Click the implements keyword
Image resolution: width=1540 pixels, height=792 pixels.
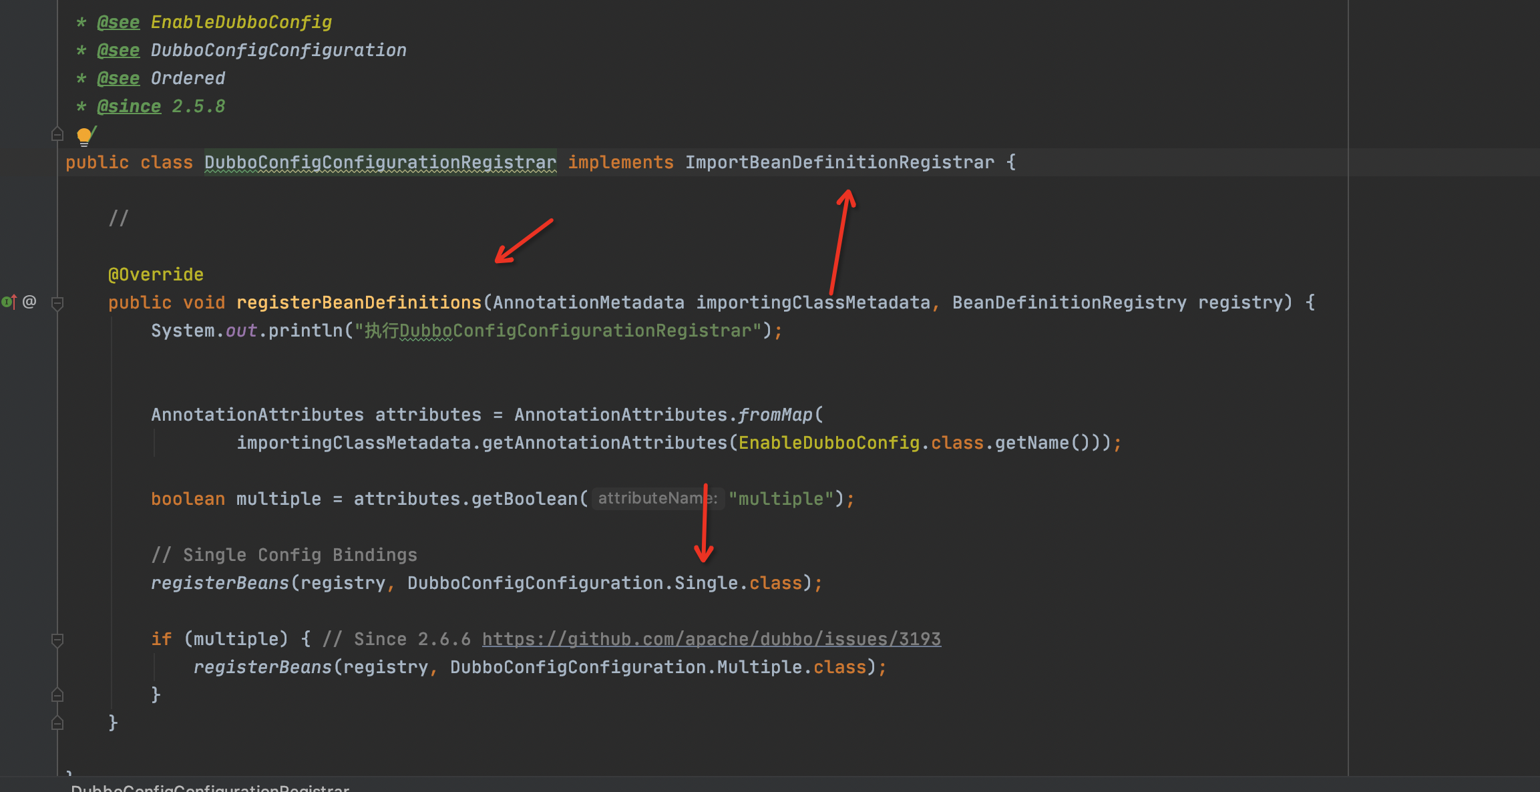620,162
